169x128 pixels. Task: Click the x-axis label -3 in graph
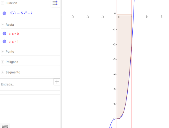(x=73, y=17)
